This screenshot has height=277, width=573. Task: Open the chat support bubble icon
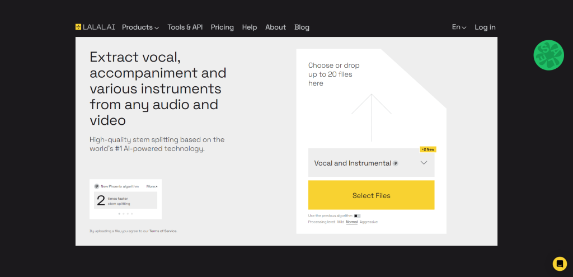click(x=560, y=264)
